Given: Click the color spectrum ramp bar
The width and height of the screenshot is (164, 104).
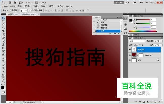Looking at the screenshot, I should (143, 31).
